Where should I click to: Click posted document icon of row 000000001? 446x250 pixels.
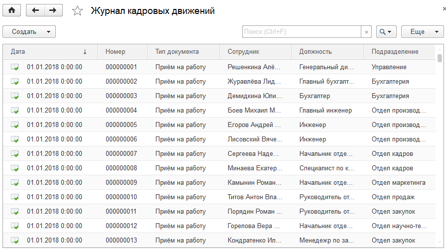coord(15,67)
